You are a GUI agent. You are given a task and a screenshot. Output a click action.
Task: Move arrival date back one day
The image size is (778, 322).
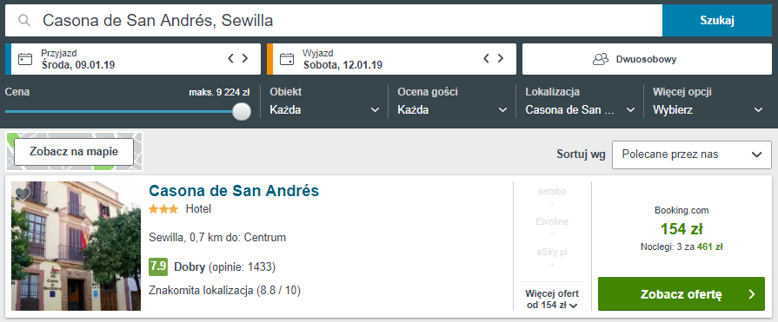230,58
